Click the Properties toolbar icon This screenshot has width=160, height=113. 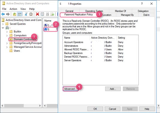coord(42,14)
